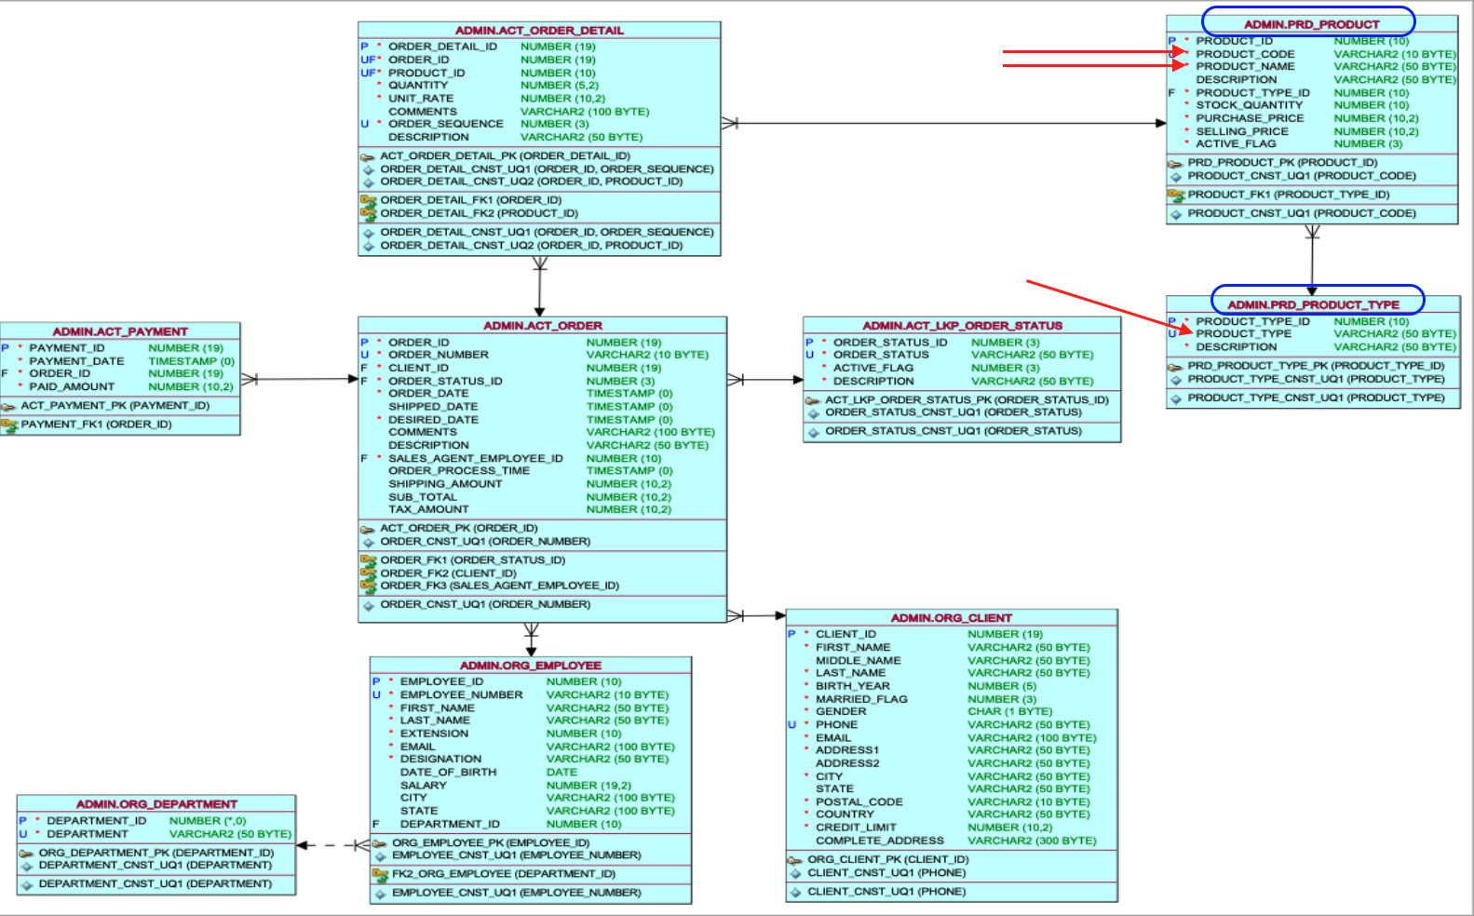This screenshot has width=1474, height=916.
Task: Click the EMPLOYEE_NUMBER column row
Action: [x=531, y=694]
